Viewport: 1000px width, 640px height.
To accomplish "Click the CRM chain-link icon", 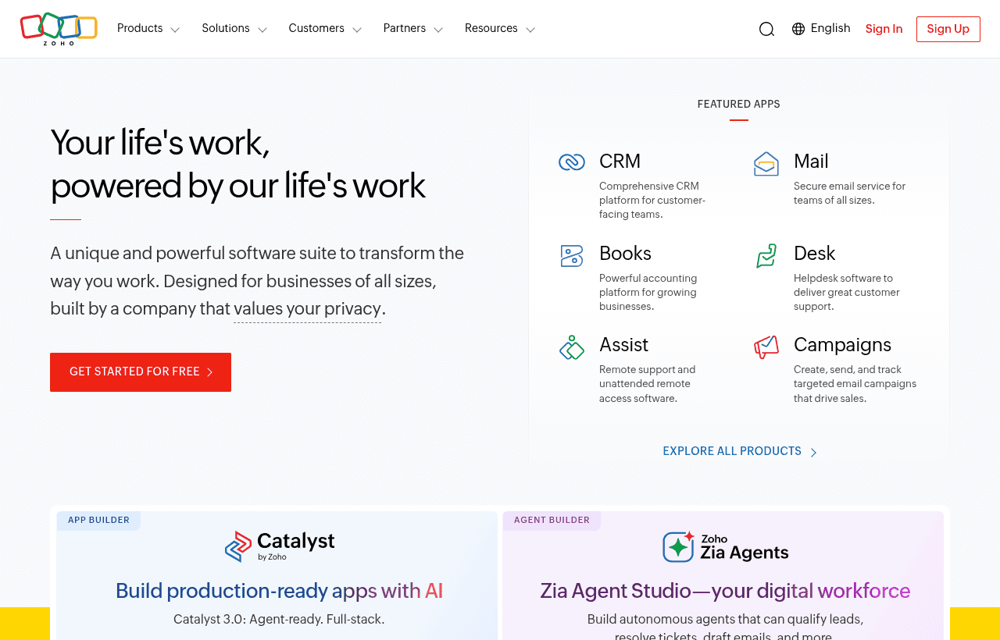I will pos(572,162).
